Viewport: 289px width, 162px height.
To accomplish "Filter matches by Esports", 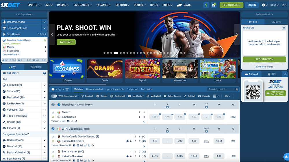I will (204, 96).
